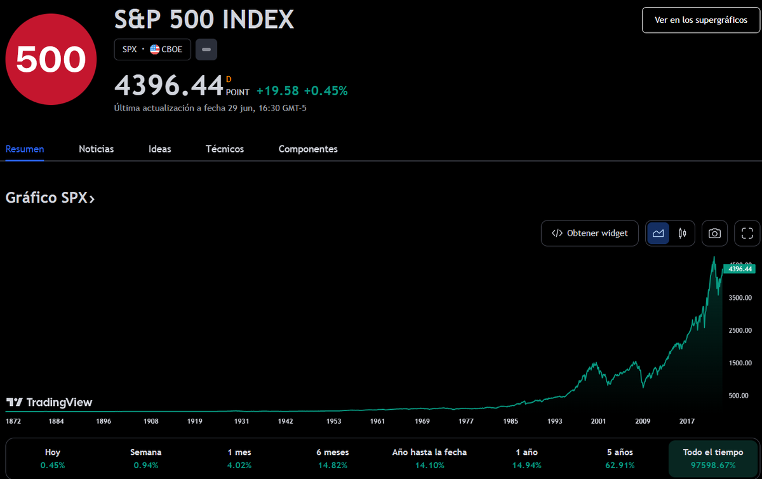The width and height of the screenshot is (762, 479).
Task: Open the Gráfico SPX heading link
Action: (x=50, y=198)
